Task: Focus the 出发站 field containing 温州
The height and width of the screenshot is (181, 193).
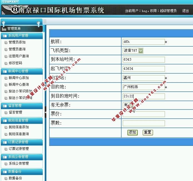Action: coord(144,78)
